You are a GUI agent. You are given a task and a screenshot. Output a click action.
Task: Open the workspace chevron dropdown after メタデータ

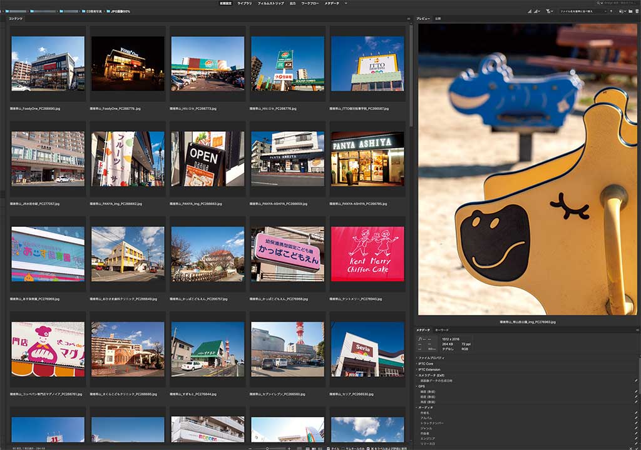(346, 3)
